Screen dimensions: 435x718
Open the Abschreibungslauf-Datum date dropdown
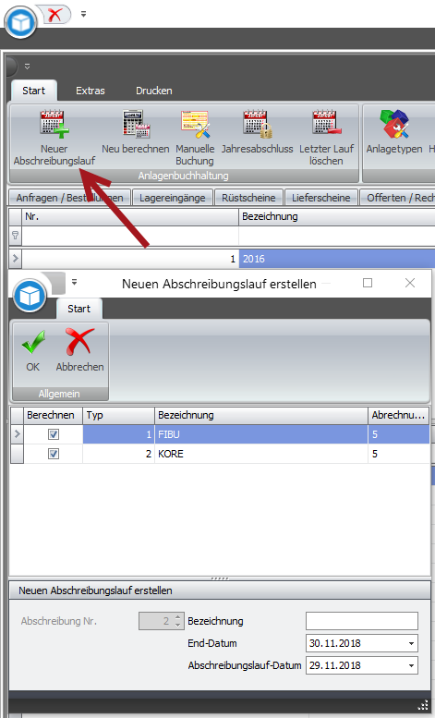tap(411, 665)
